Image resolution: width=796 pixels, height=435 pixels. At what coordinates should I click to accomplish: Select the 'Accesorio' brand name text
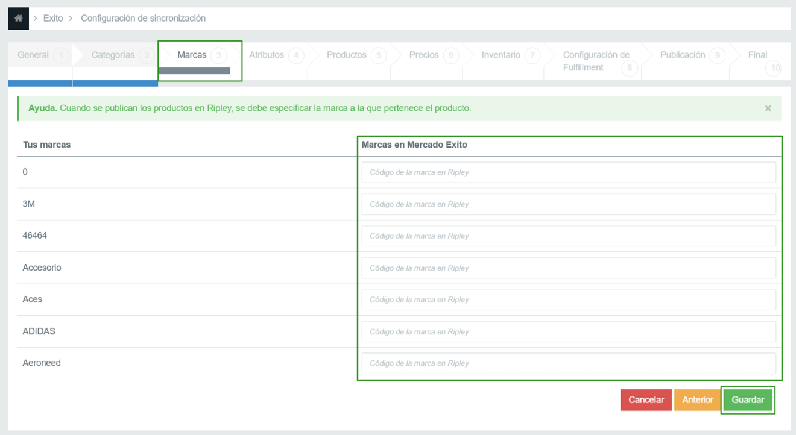coord(42,268)
